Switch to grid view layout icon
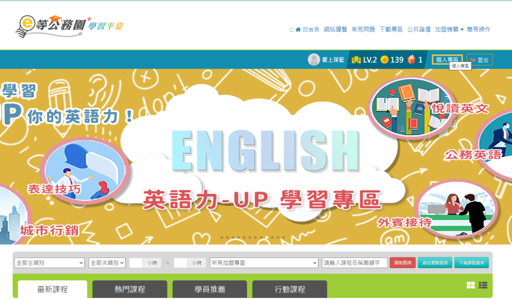This screenshot has width=512, height=299. (471, 285)
